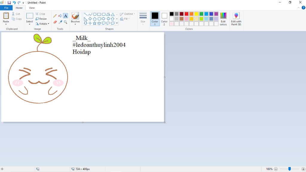Activate Color 1 foreground selector

point(155,19)
